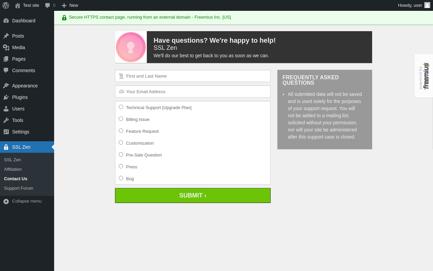Submit the contact form
The width and height of the screenshot is (433, 271).
tap(193, 195)
